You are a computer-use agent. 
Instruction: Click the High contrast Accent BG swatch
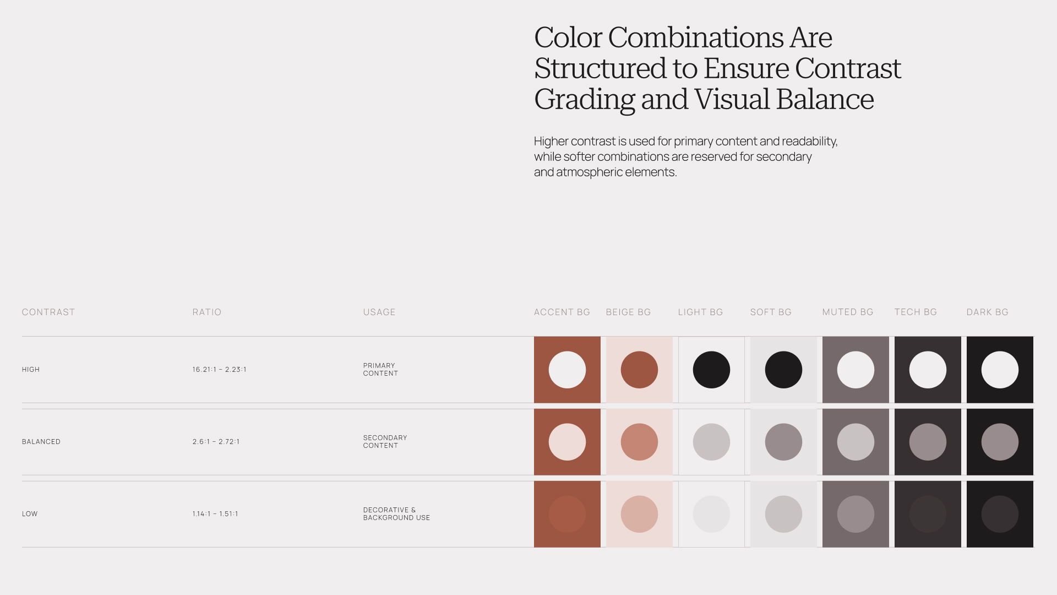[567, 370]
